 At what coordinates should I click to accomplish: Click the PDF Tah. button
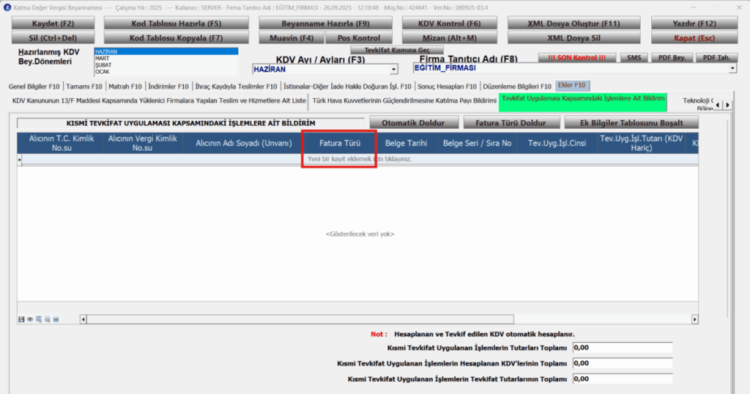[x=716, y=57]
